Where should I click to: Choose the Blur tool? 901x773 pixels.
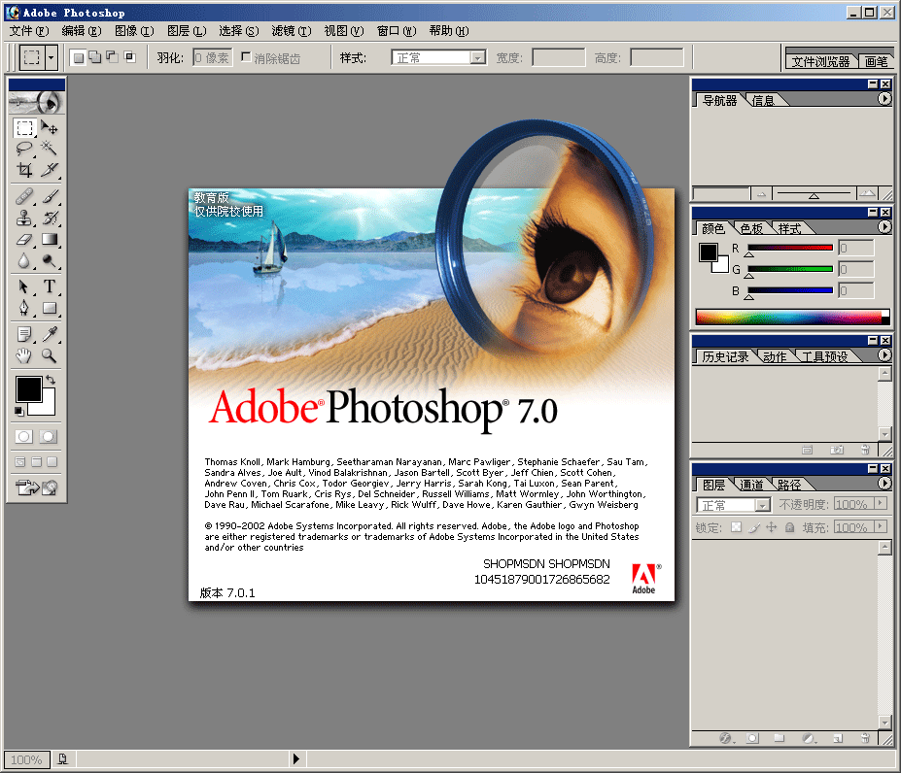tap(24, 260)
